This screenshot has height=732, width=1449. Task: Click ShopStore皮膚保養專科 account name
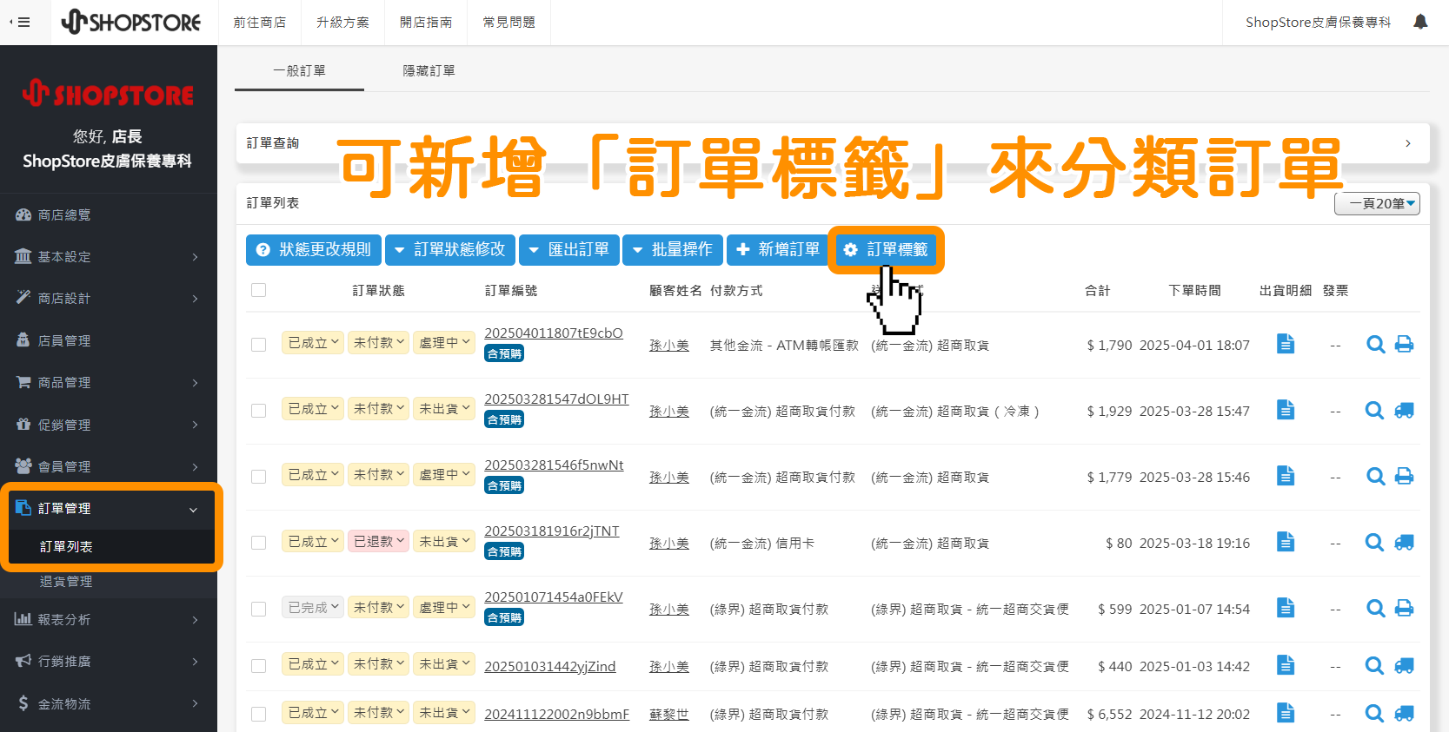click(1318, 23)
